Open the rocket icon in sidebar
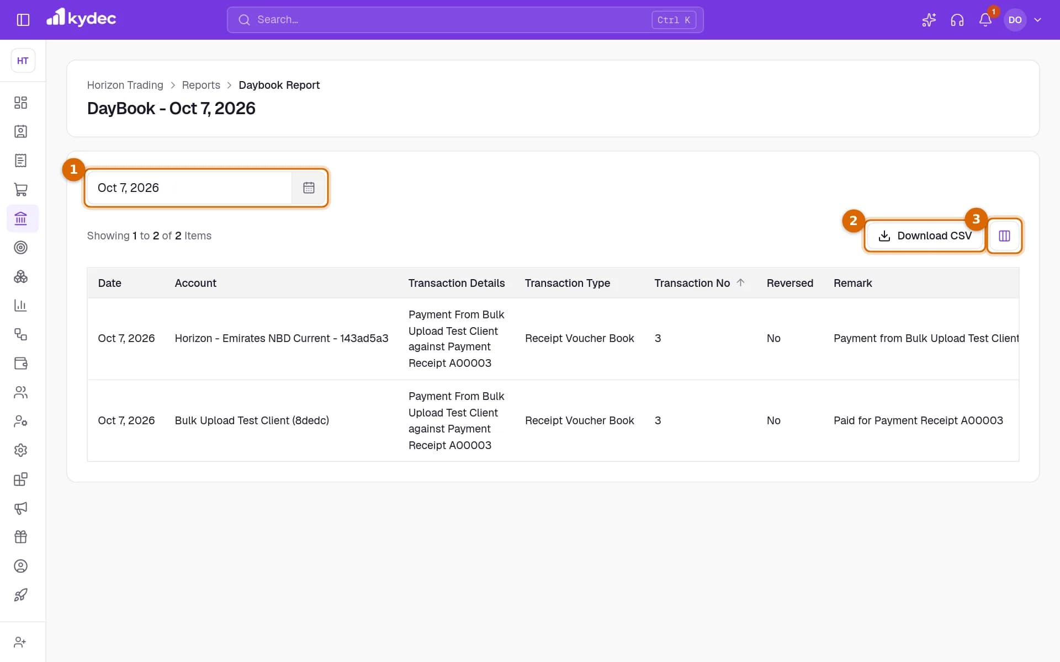Screen dimensions: 1060x662 [x=20, y=595]
